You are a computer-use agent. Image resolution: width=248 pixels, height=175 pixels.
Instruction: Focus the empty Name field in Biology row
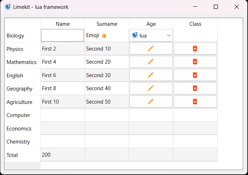(63, 35)
